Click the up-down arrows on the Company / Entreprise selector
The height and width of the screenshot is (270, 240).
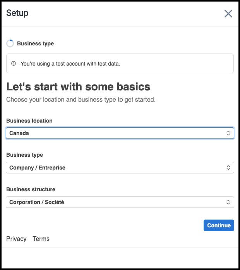coord(228,168)
